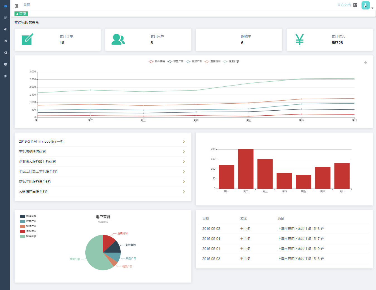This screenshot has height=290, width=376.
Task: Select the document icon in sidebar
Action: (x=6, y=41)
